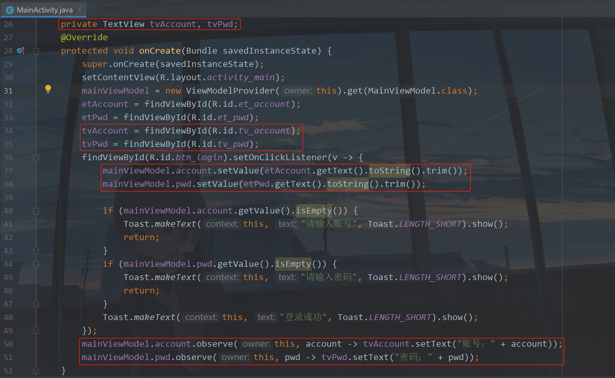Open the yellow lightbulb quick-fix menu
This screenshot has height=378, width=615.
pos(48,89)
